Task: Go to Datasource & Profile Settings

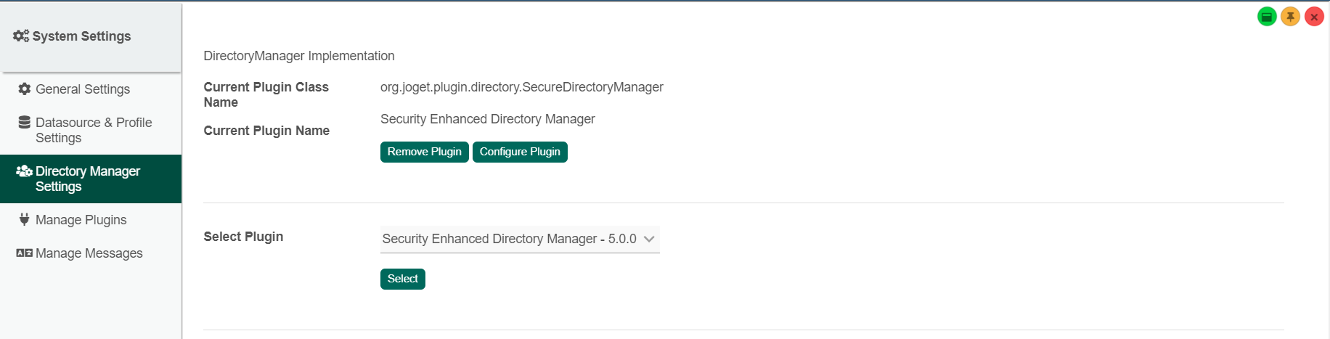Action: point(94,130)
